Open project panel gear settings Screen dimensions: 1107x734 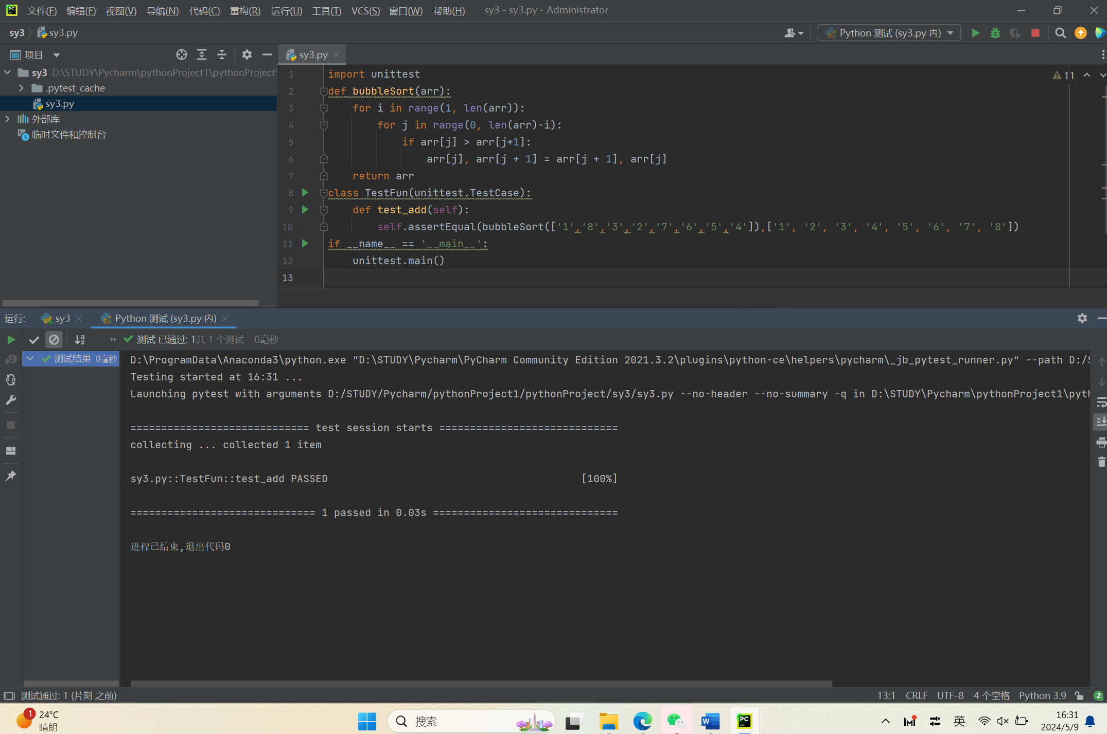(247, 54)
